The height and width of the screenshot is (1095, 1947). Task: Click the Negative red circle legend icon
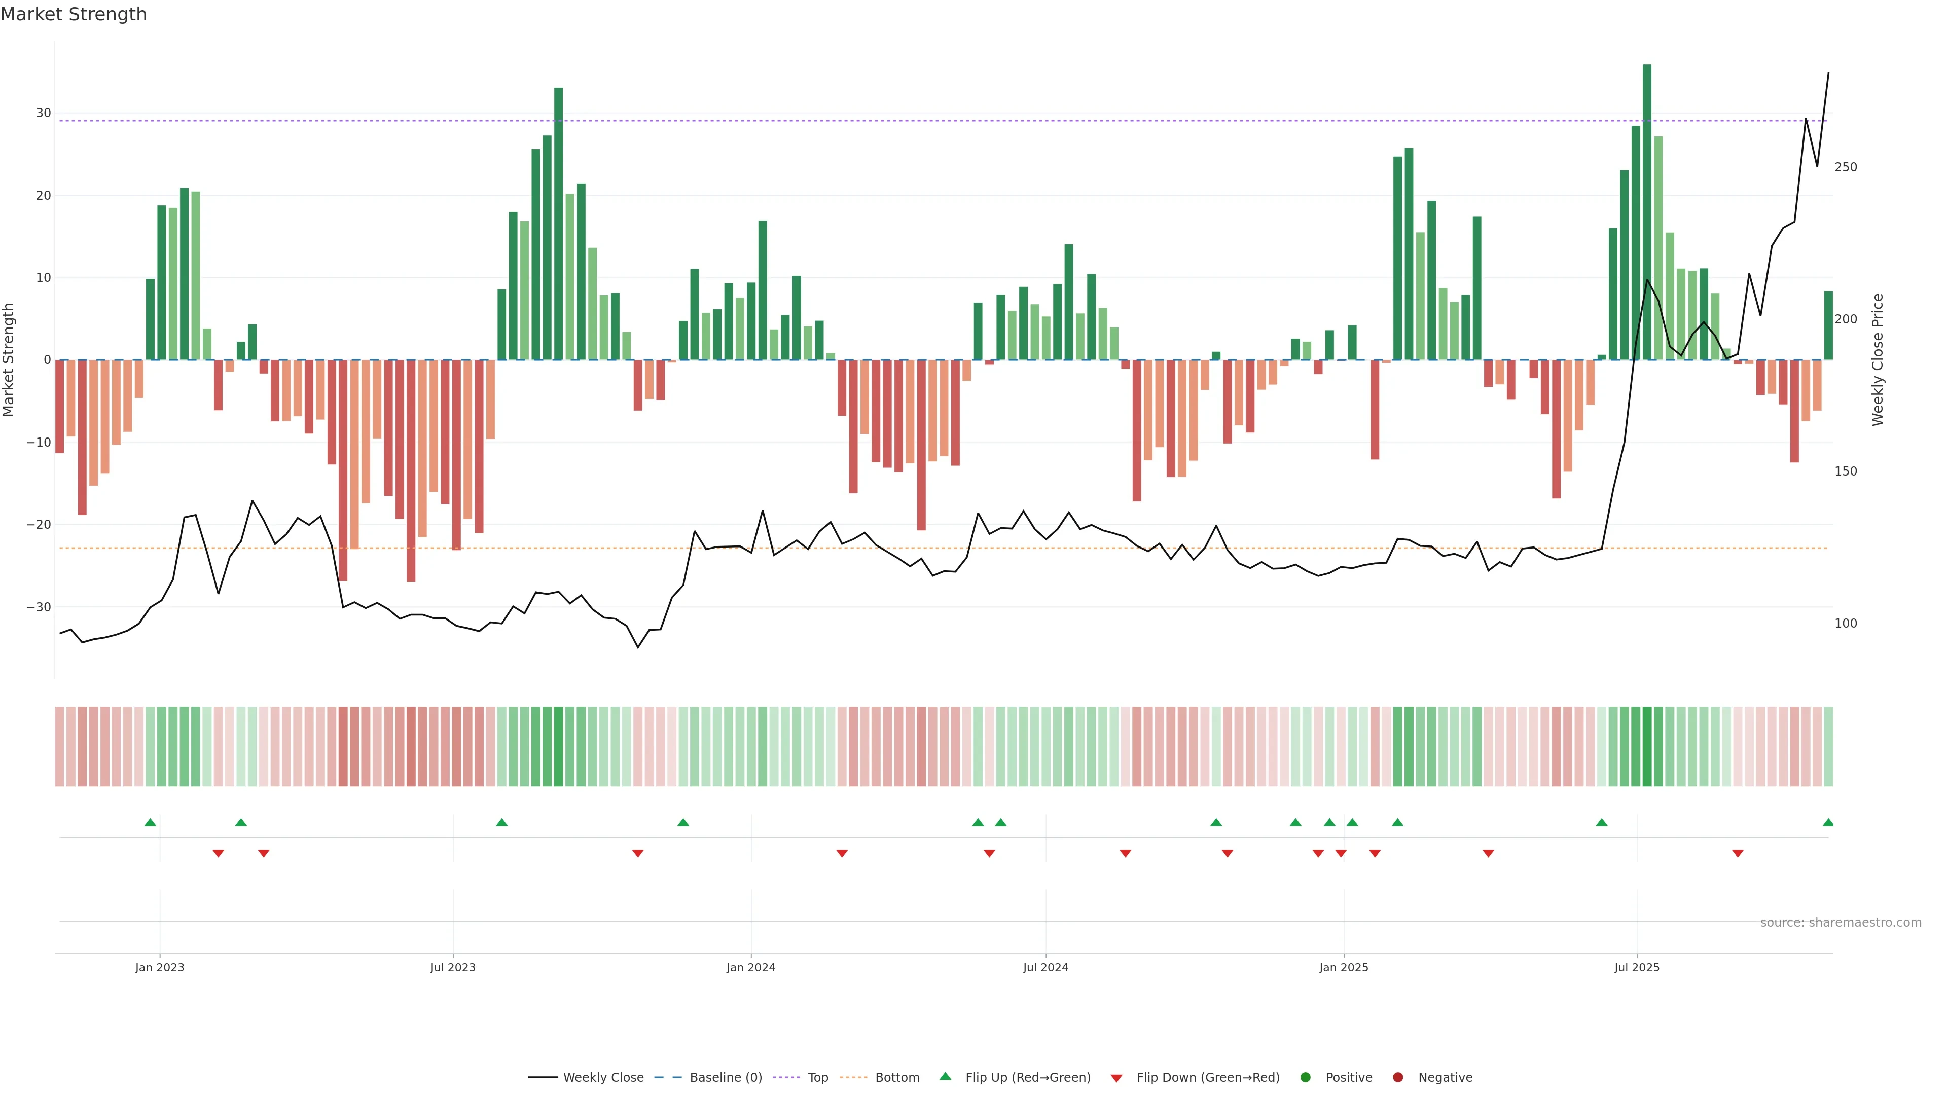click(x=1397, y=1078)
